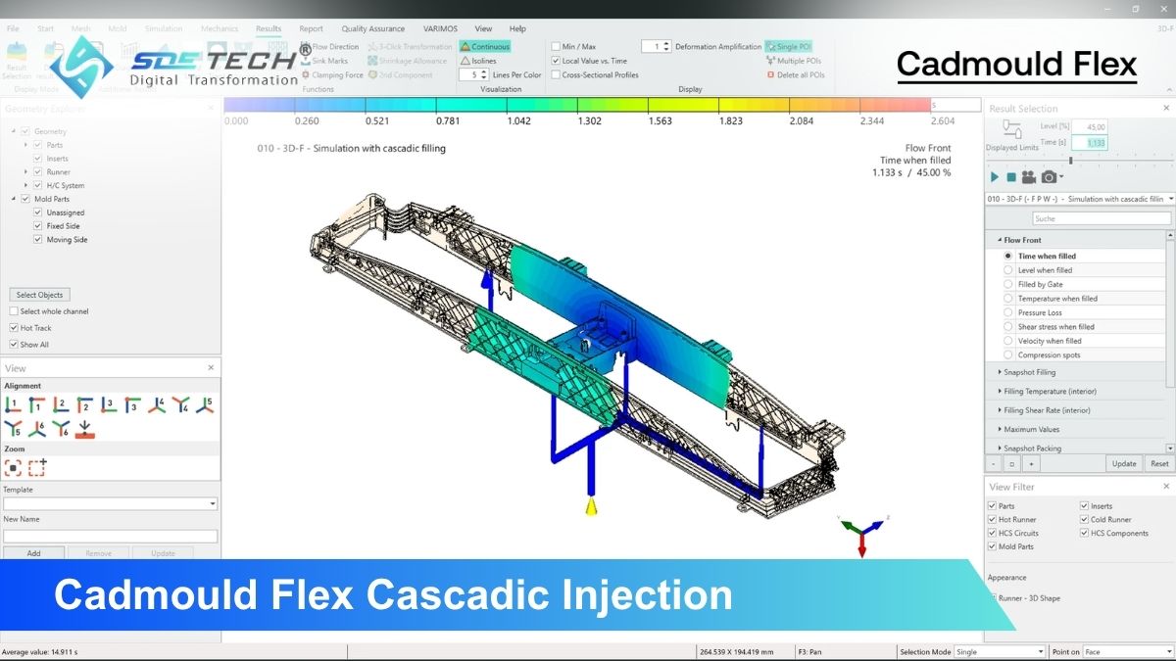
Task: Click the Select Objects button
Action: click(x=40, y=295)
